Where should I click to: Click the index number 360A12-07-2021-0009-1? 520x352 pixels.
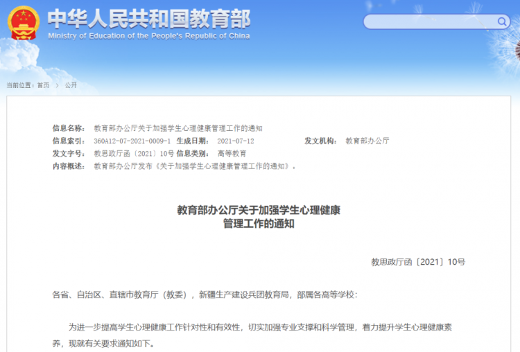(x=132, y=141)
